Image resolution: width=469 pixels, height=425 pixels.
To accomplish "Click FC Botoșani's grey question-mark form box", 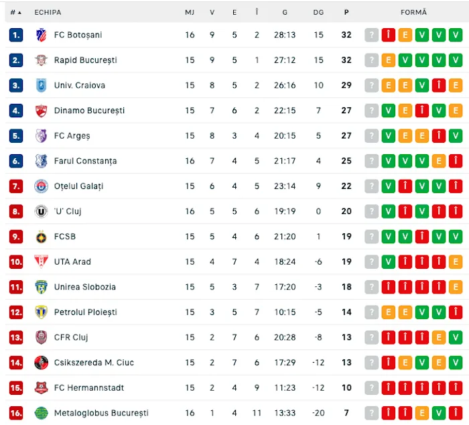I will (372, 35).
